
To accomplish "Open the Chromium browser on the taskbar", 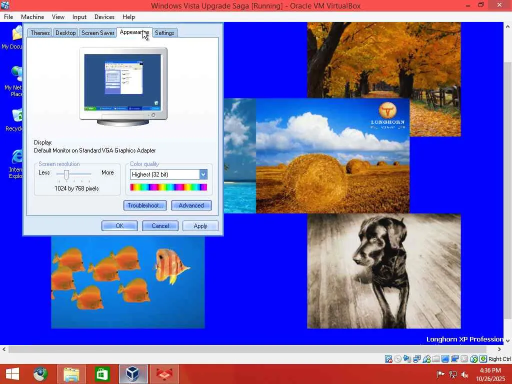I will click(40, 374).
